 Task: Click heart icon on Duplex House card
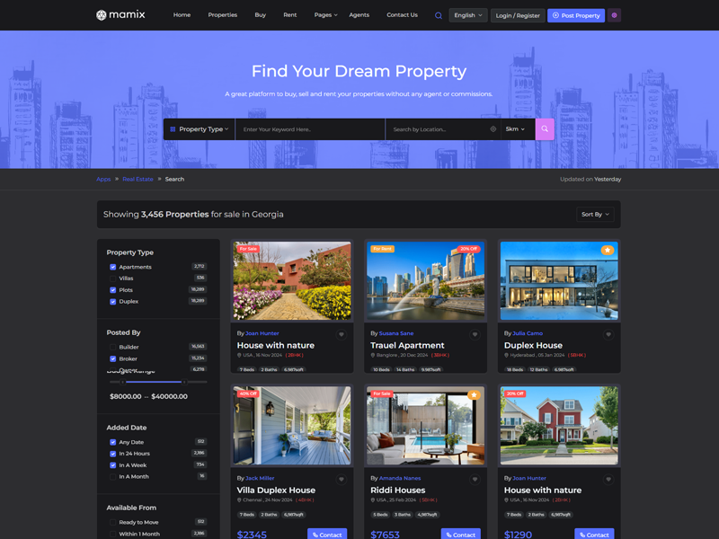608,334
